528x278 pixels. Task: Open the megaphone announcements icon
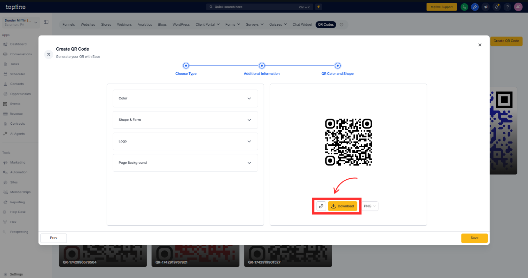[x=486, y=7]
